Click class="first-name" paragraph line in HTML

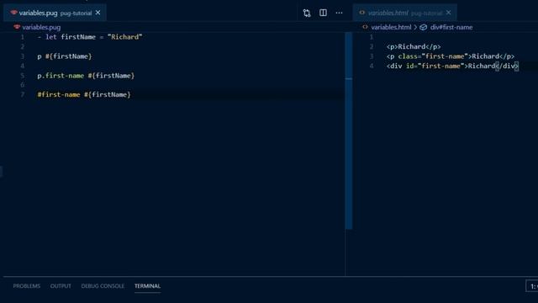[x=451, y=56]
